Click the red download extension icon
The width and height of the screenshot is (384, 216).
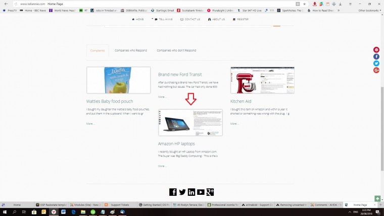pyautogui.click(x=315, y=4)
